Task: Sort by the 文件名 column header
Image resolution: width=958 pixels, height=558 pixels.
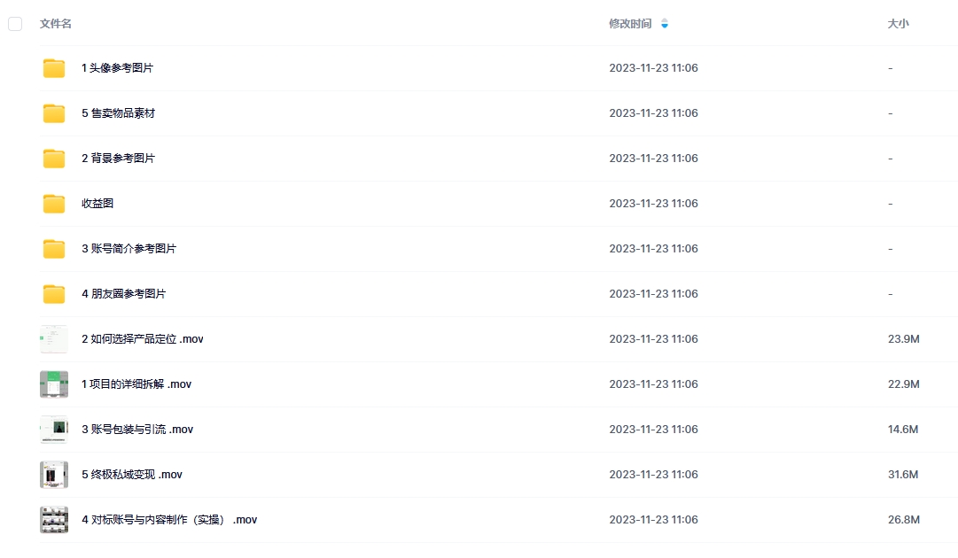Action: coord(56,24)
